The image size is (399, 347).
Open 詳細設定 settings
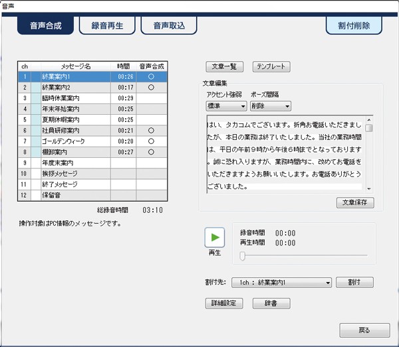coord(224,303)
